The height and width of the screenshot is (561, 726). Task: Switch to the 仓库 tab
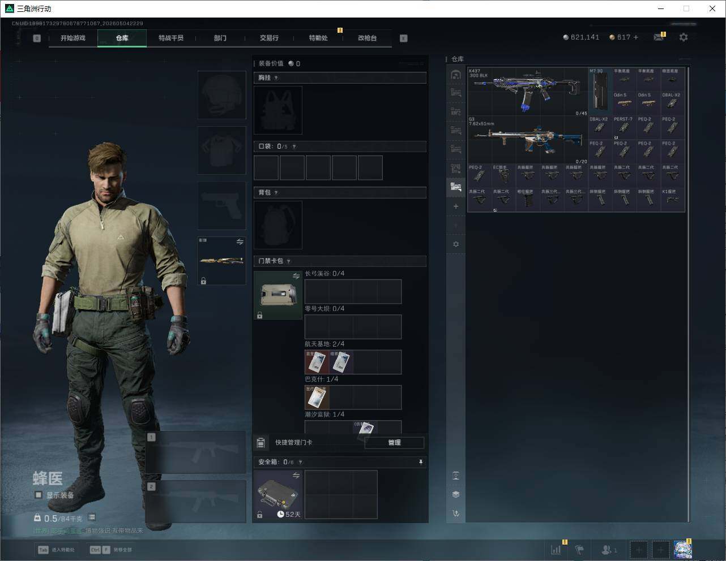[122, 38]
